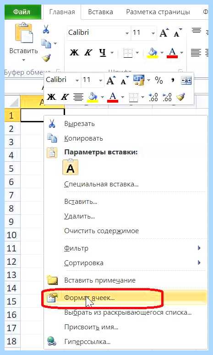Open Вставить paste options arrow
Image resolution: width=213 pixels, height=355 pixels.
24,60
